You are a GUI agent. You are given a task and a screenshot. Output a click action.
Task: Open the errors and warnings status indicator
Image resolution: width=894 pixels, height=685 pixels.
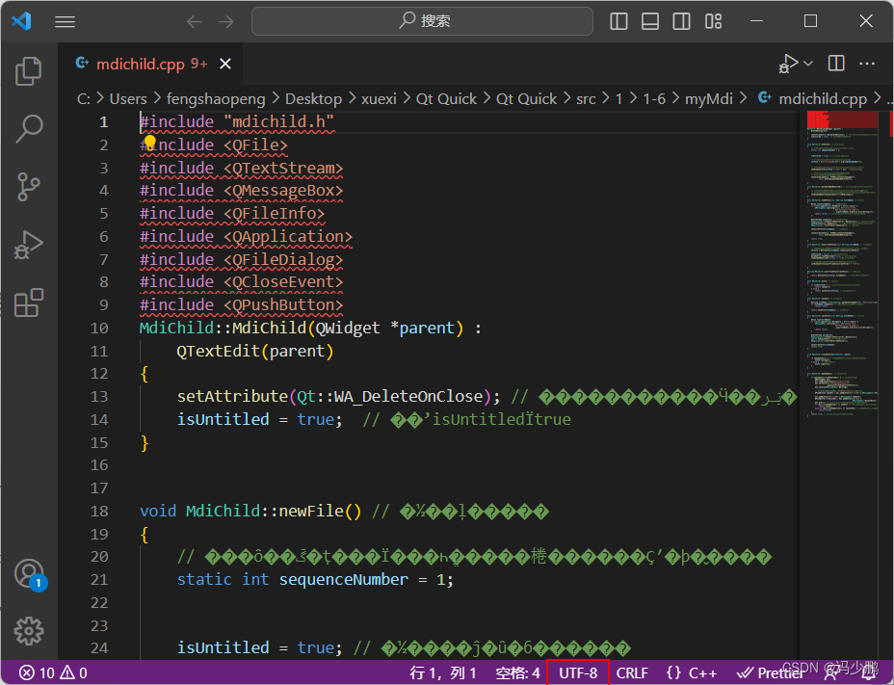tap(53, 673)
